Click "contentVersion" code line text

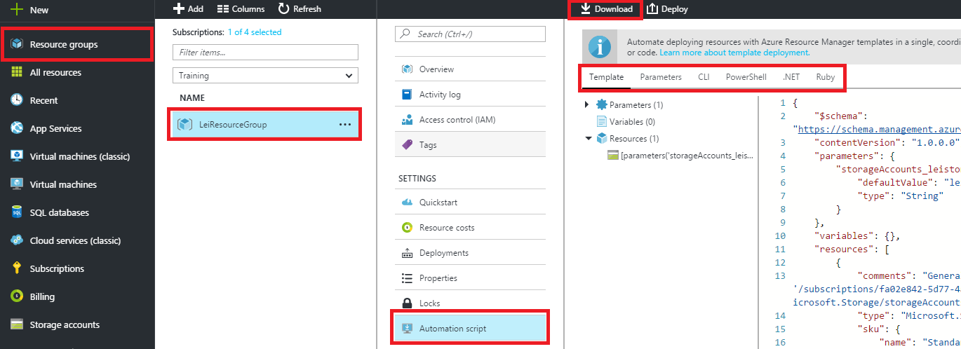click(887, 143)
